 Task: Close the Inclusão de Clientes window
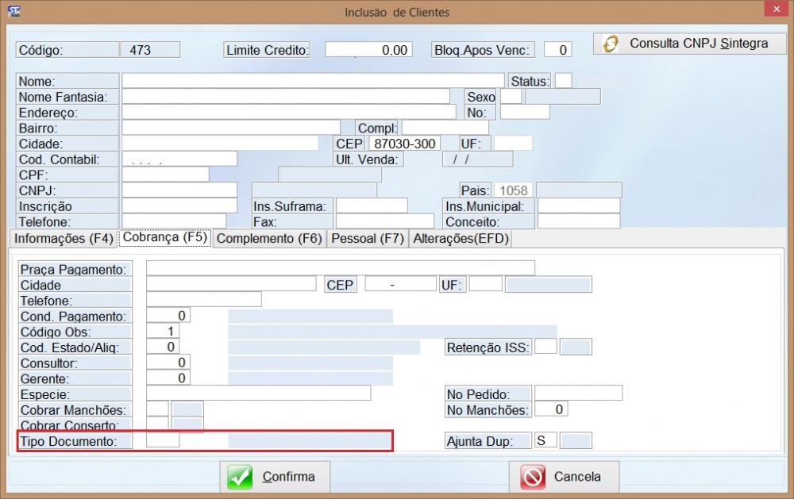[x=774, y=10]
